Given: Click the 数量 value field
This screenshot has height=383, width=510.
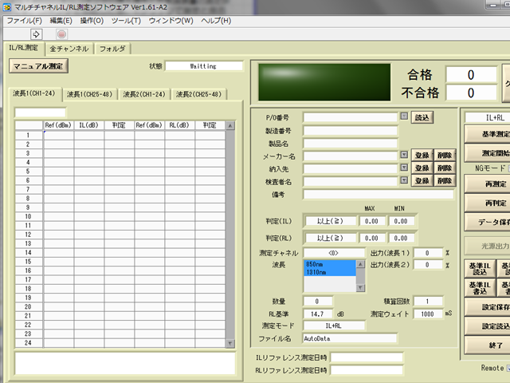Looking at the screenshot, I should [x=318, y=302].
